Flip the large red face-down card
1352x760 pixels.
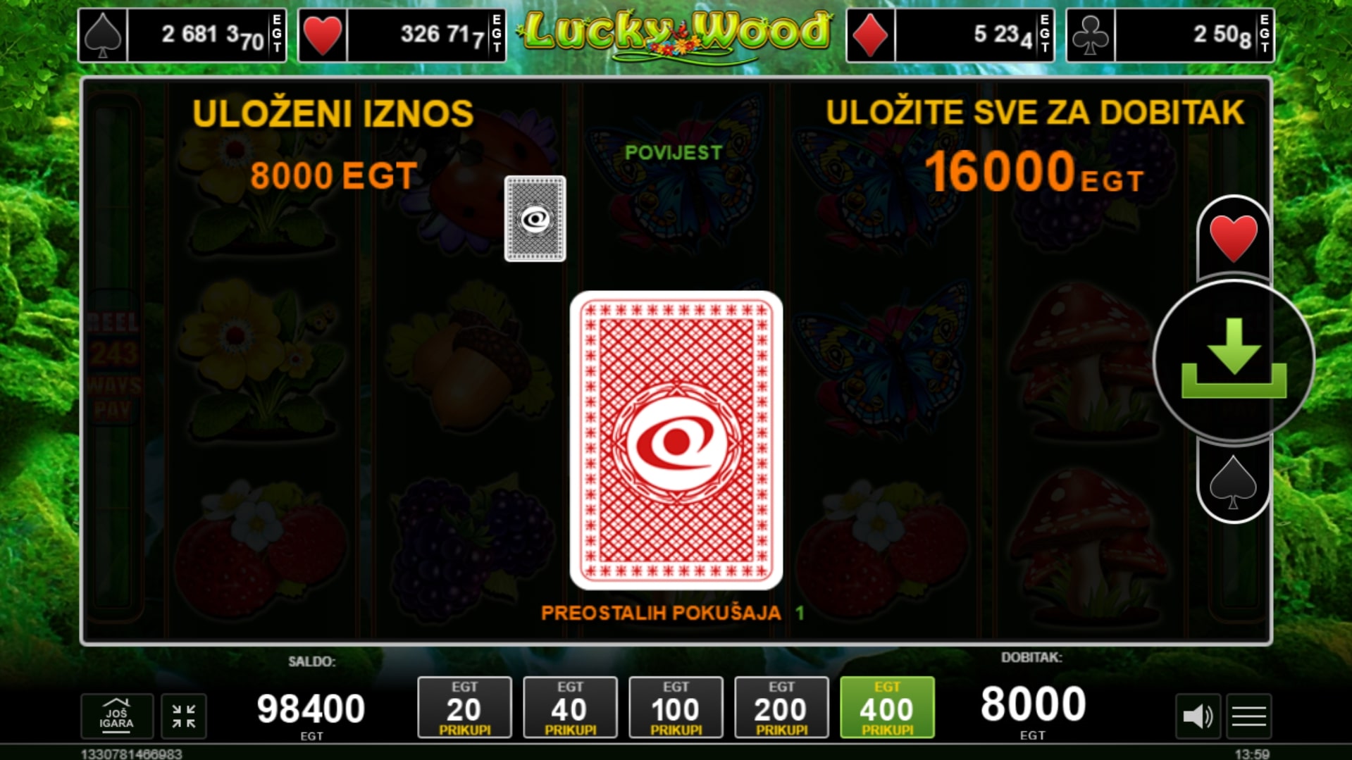(676, 440)
